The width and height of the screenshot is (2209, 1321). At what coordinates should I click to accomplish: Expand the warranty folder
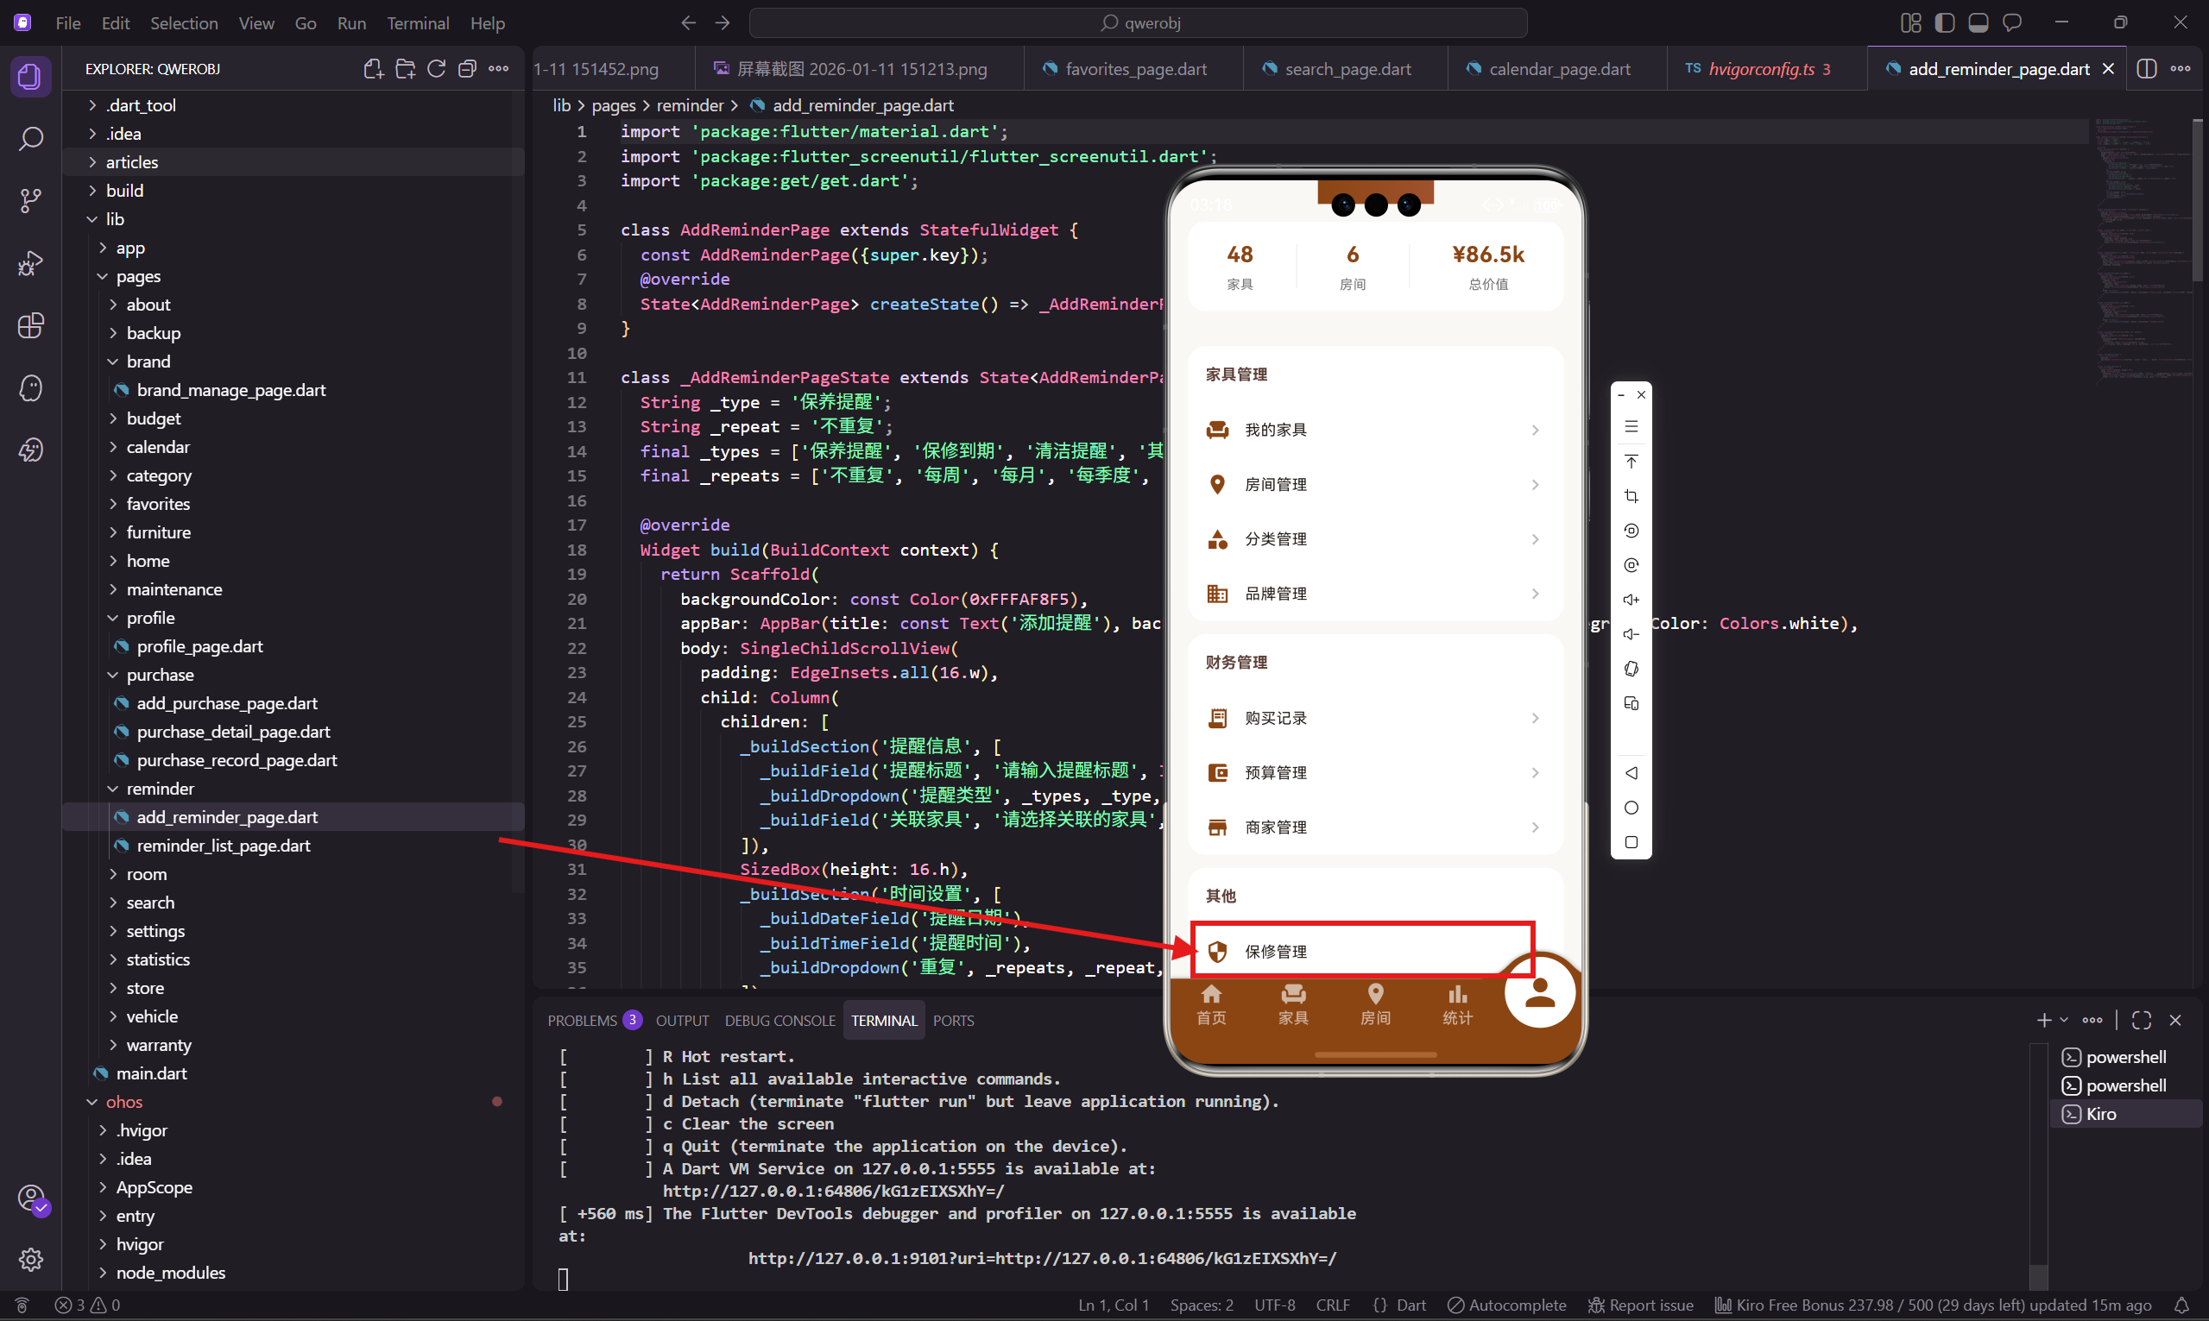(x=293, y=1045)
